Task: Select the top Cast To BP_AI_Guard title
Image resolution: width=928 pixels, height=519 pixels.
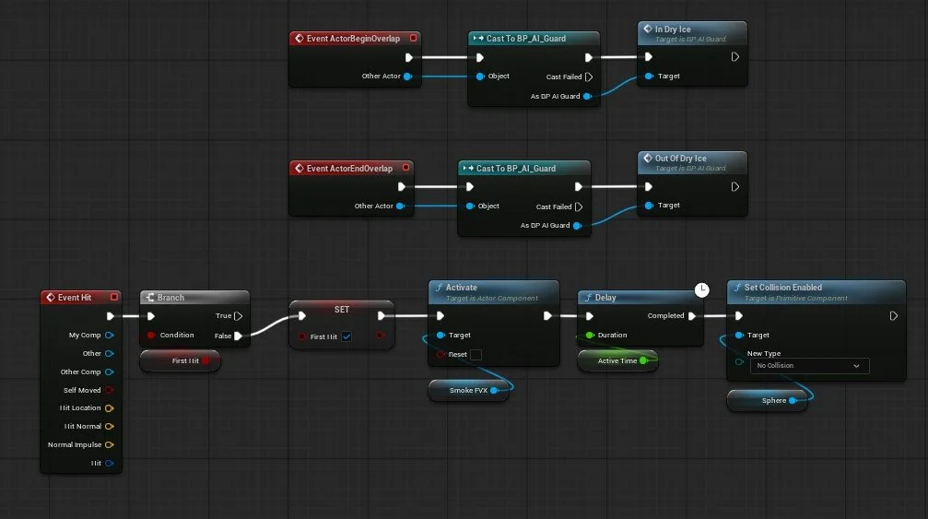Action: coord(525,39)
